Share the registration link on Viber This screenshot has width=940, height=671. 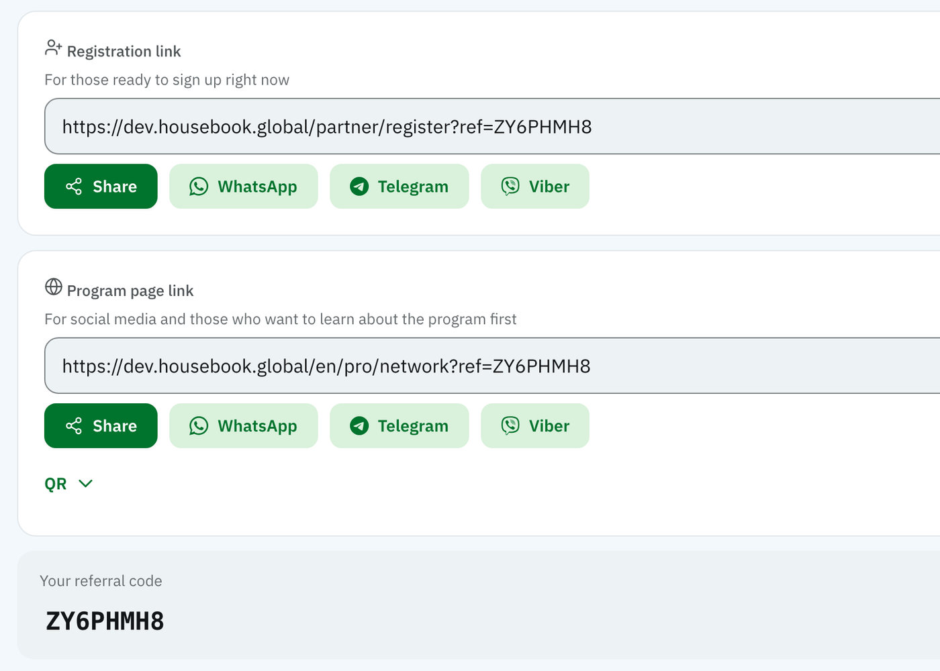pos(535,187)
